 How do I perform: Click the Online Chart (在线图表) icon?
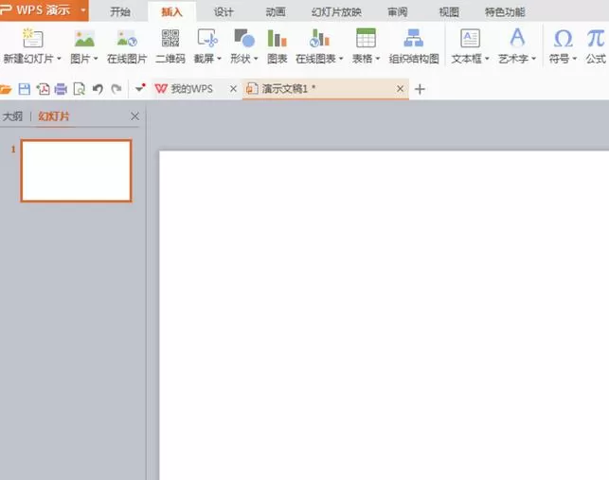point(319,38)
